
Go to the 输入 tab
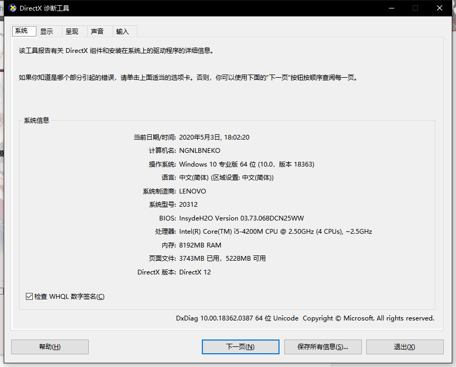[x=125, y=31]
